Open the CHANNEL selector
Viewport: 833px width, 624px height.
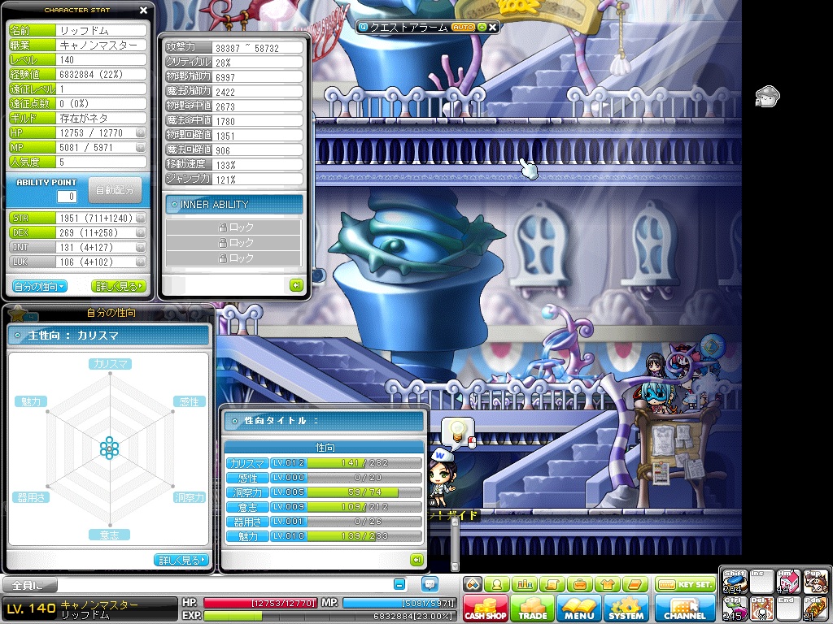684,608
